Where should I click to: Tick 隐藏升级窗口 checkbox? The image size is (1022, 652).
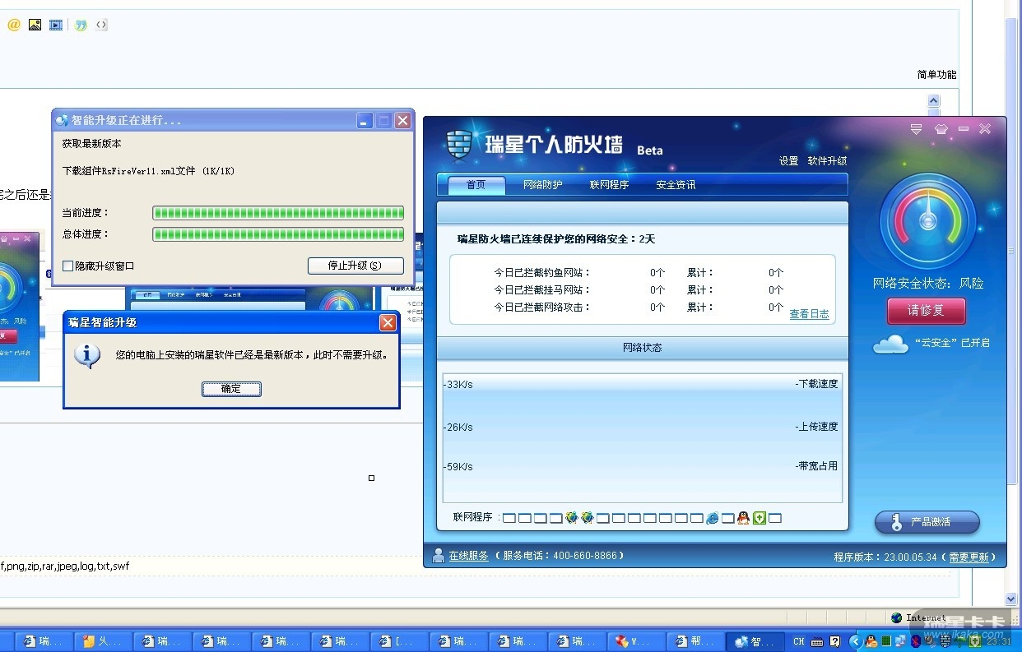68,266
